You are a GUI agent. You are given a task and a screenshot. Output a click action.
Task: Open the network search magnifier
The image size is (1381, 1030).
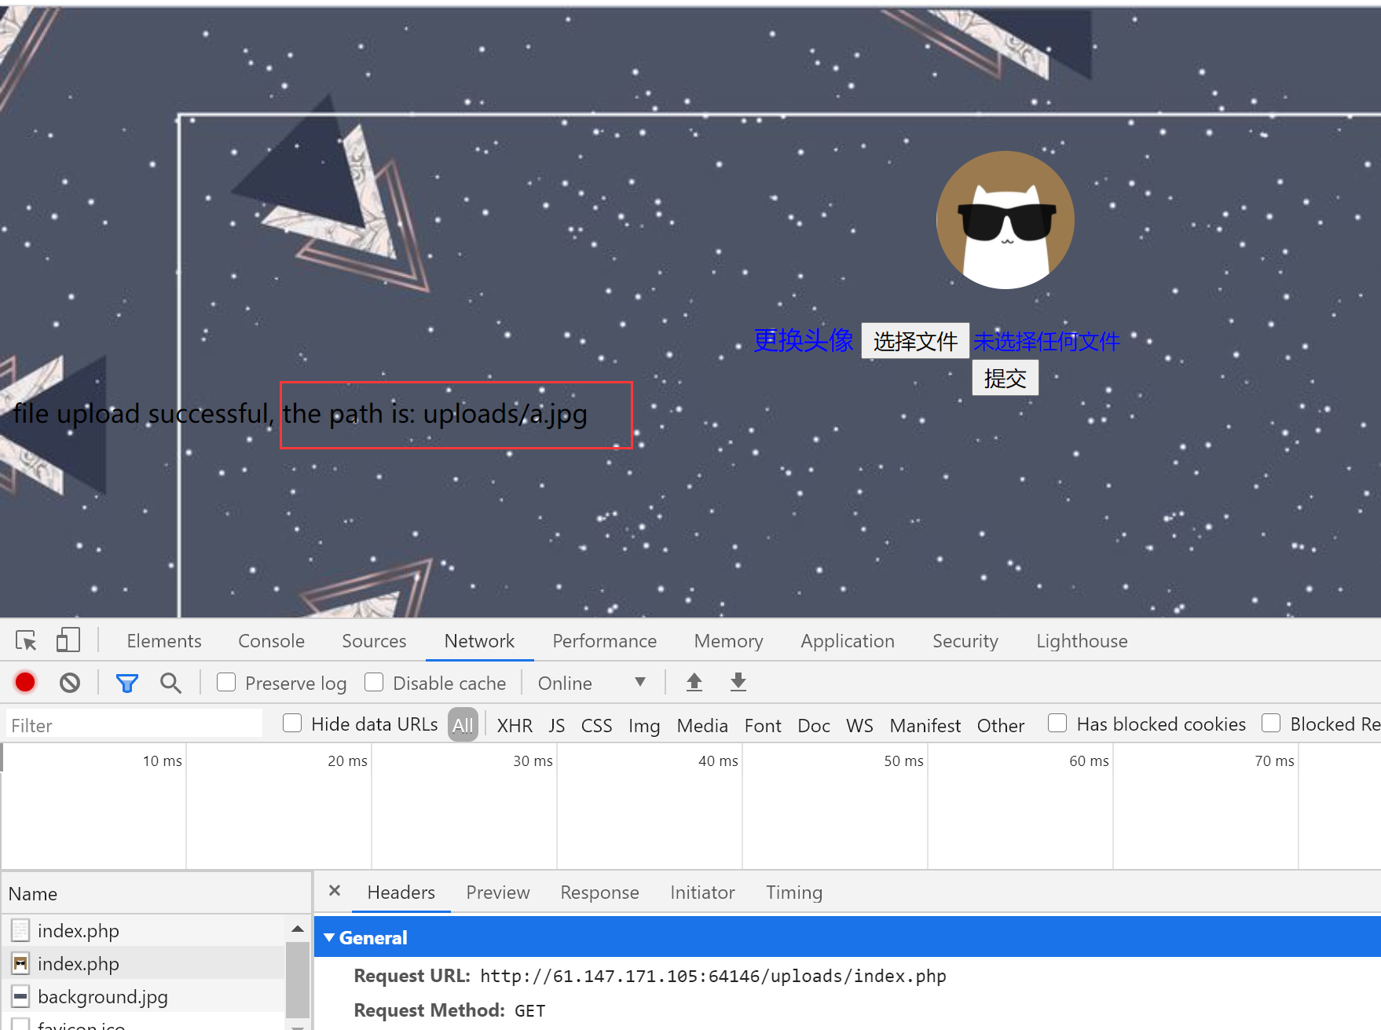coord(170,683)
